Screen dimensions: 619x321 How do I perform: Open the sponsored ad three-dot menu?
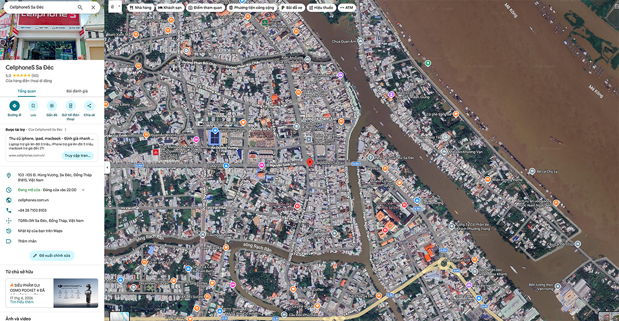pos(65,129)
